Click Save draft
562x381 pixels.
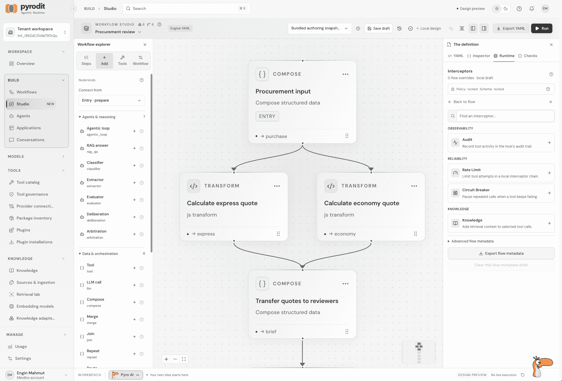[x=378, y=29]
